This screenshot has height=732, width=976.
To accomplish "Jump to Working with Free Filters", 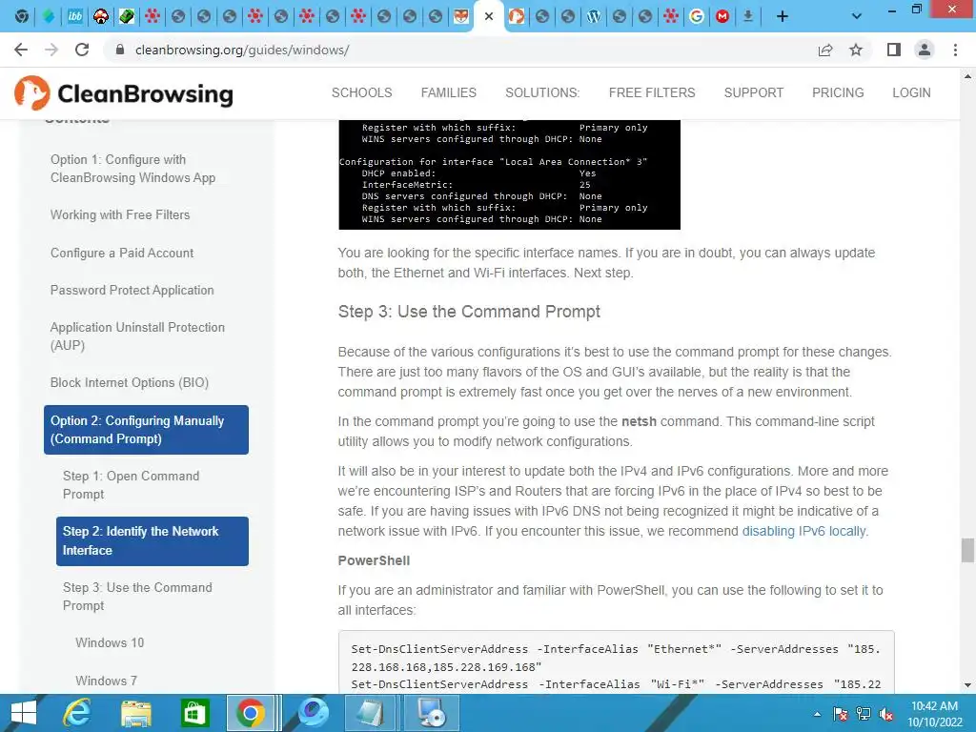I will coord(120,214).
